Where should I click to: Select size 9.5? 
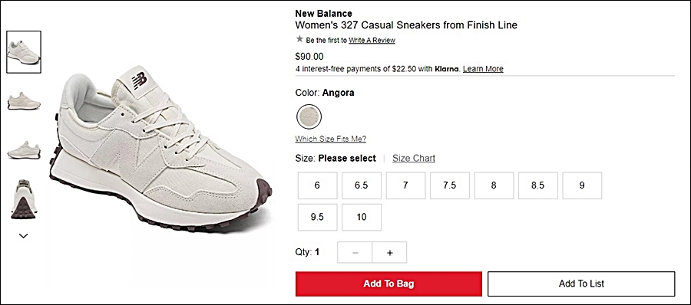click(x=317, y=217)
